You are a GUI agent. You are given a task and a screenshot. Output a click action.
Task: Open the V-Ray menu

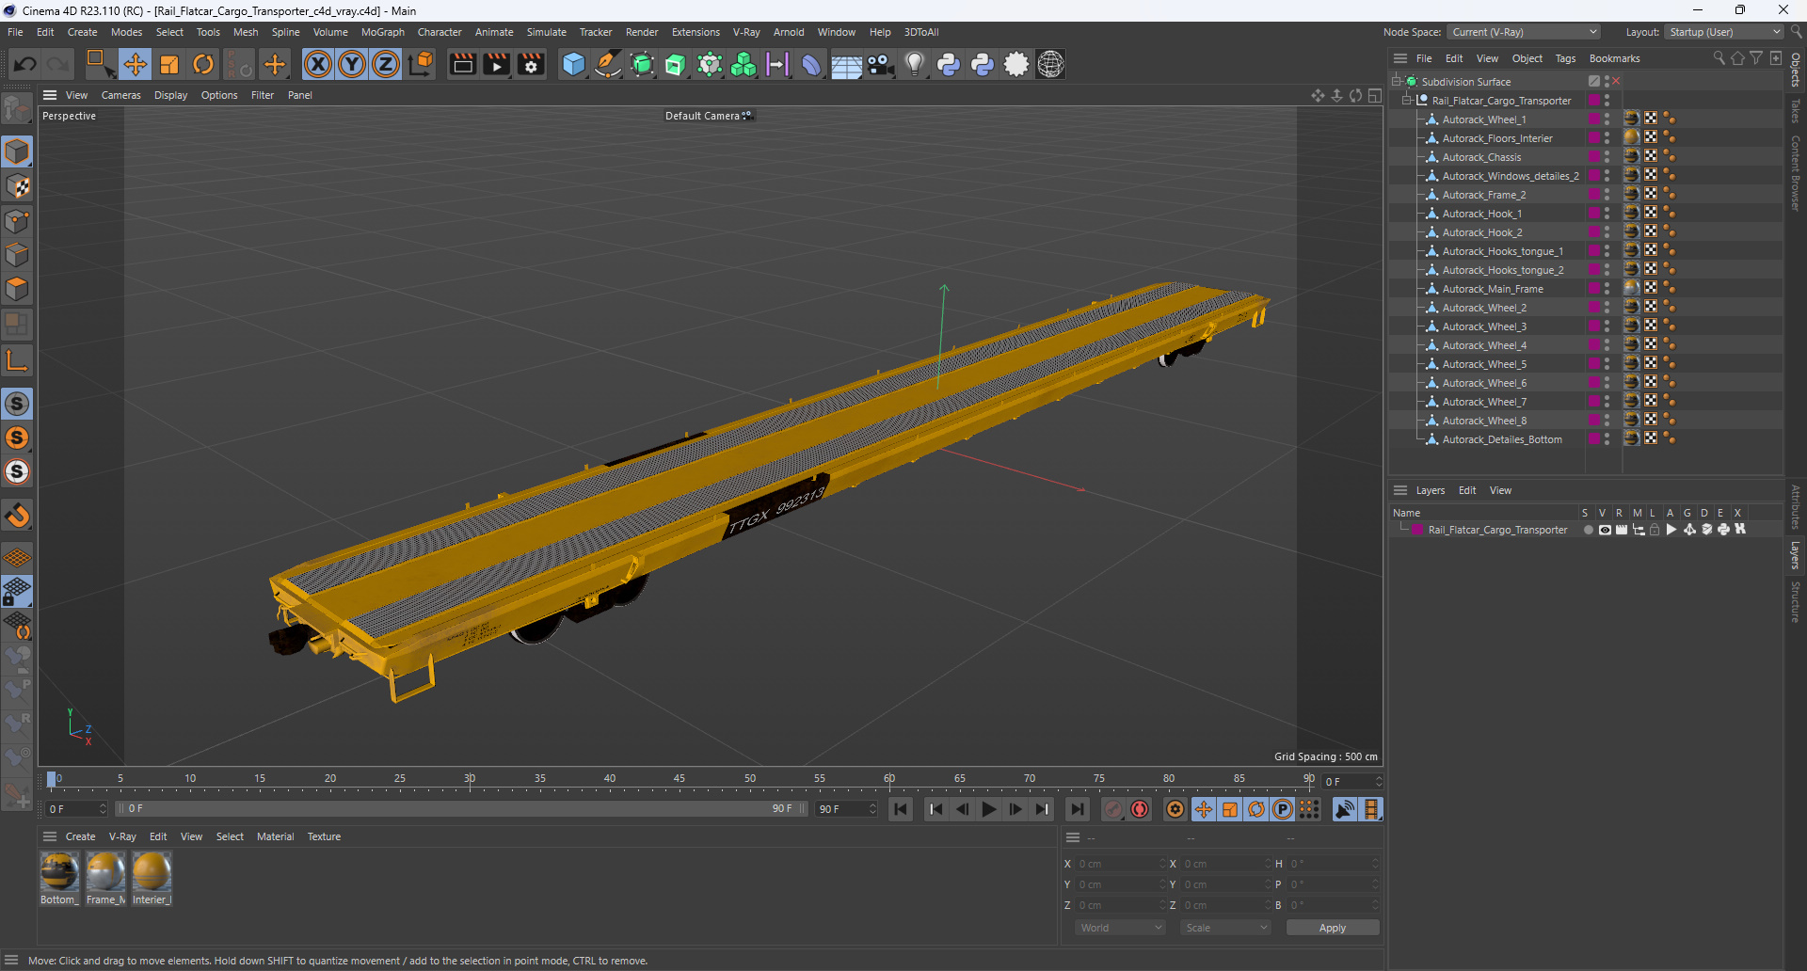[x=746, y=32]
